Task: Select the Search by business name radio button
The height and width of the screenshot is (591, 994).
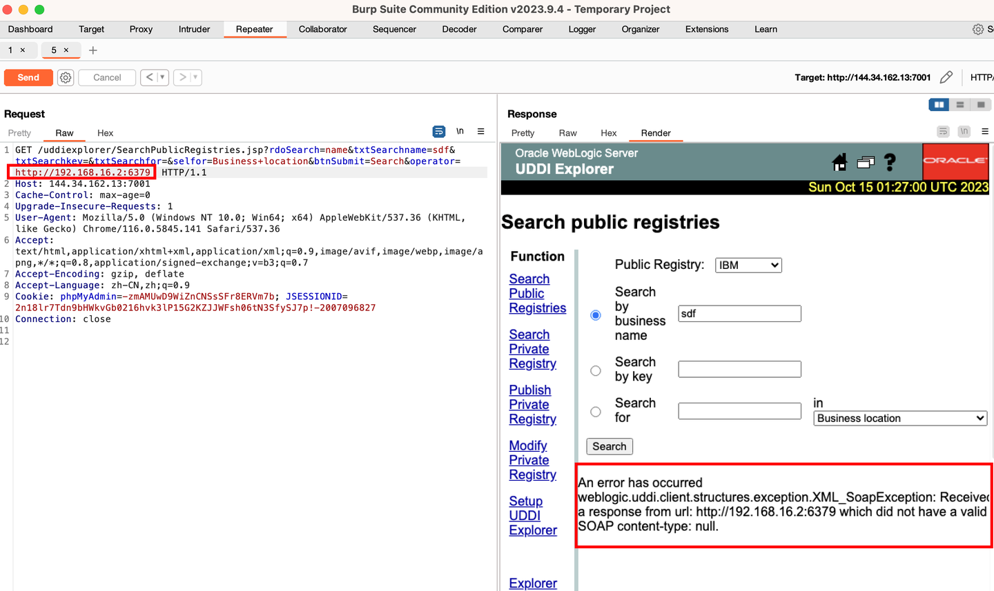Action: [x=595, y=314]
